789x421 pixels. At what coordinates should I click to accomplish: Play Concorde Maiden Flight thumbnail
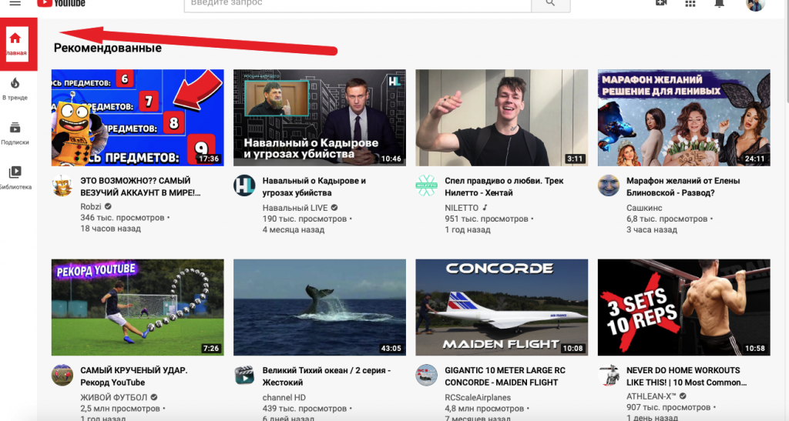click(502, 307)
